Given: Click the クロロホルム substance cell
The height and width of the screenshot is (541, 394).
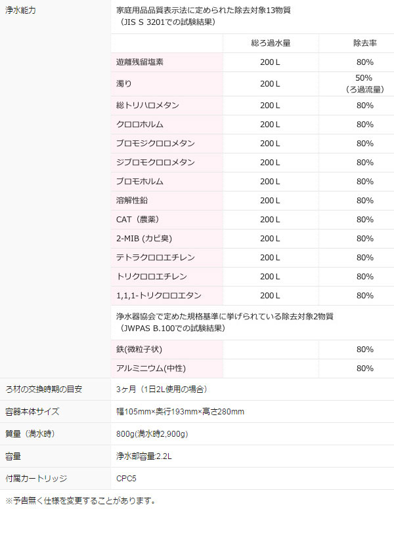Looking at the screenshot, I should click(x=140, y=125).
